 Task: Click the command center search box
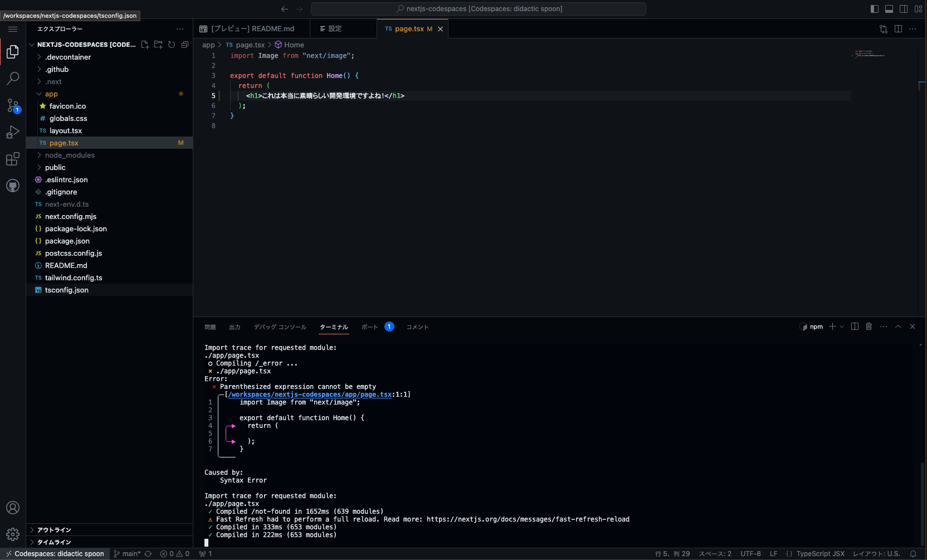coord(479,9)
